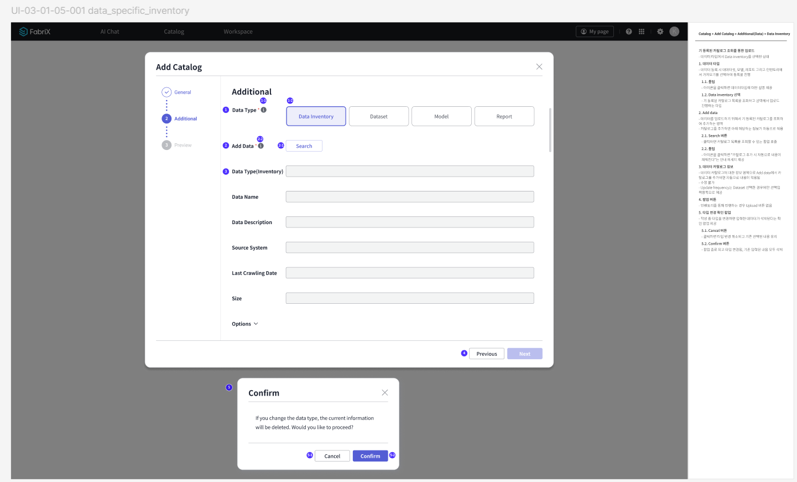Click the Add Catalog dialog scrollbar
The width and height of the screenshot is (797, 482).
pos(550,130)
